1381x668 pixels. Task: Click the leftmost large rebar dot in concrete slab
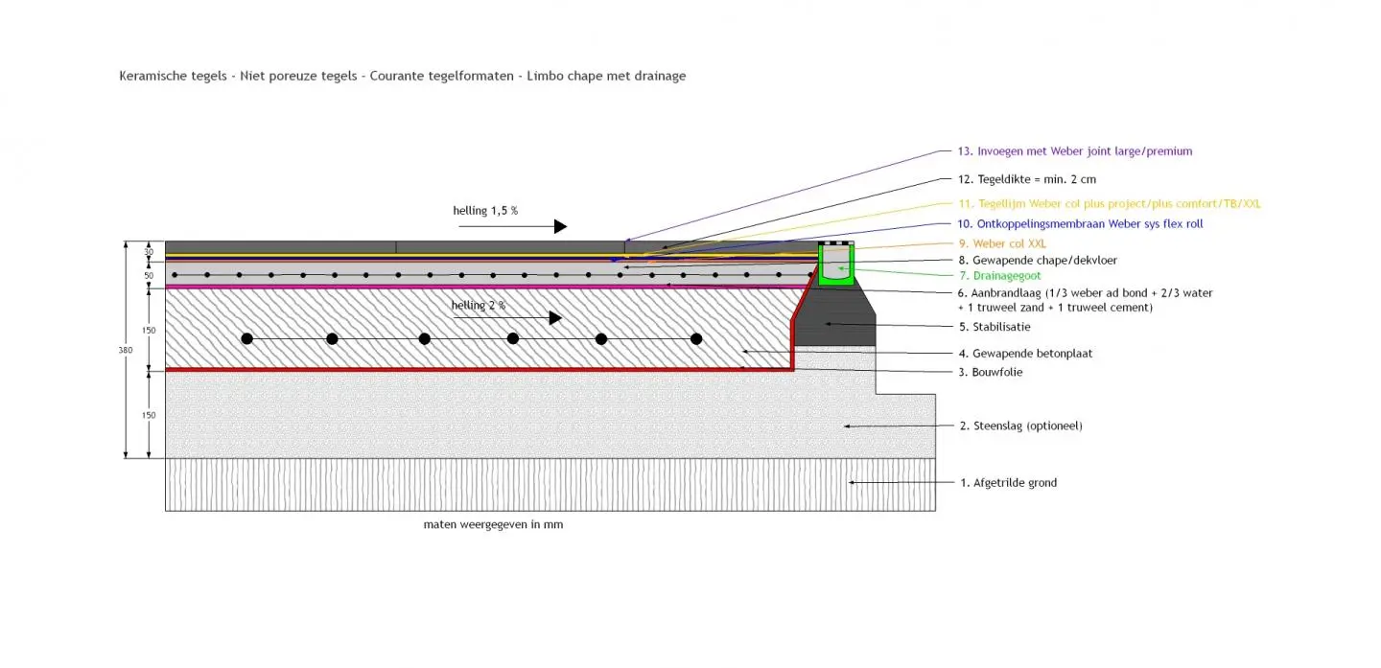click(x=247, y=338)
